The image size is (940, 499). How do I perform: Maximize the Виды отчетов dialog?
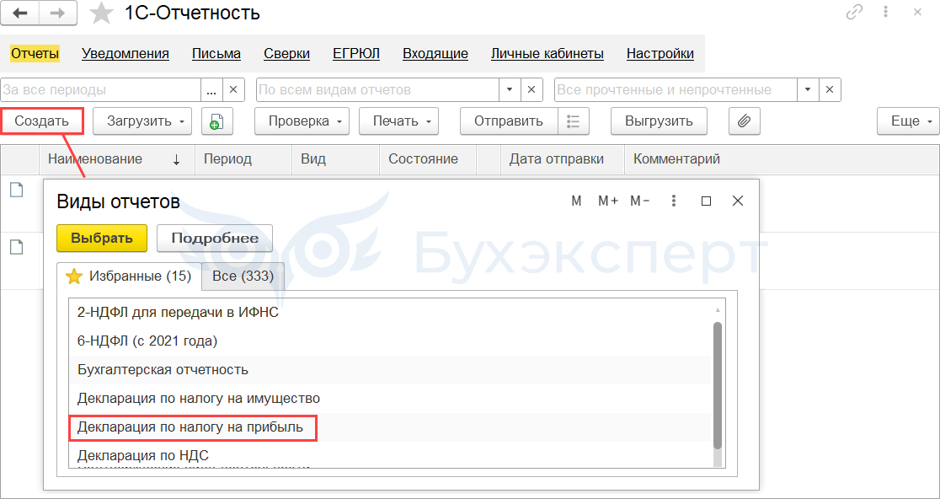coord(706,201)
